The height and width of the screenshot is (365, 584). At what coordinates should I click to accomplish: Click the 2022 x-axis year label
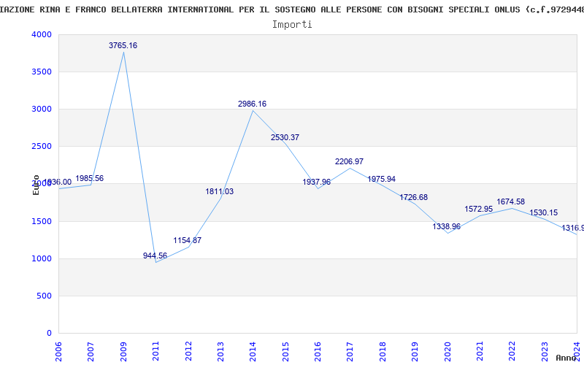[x=512, y=351]
